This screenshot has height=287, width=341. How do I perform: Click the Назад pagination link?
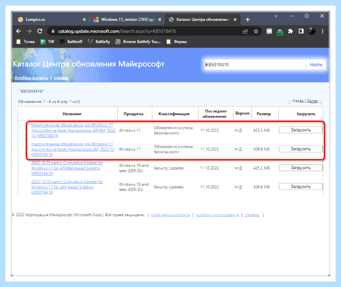(298, 101)
